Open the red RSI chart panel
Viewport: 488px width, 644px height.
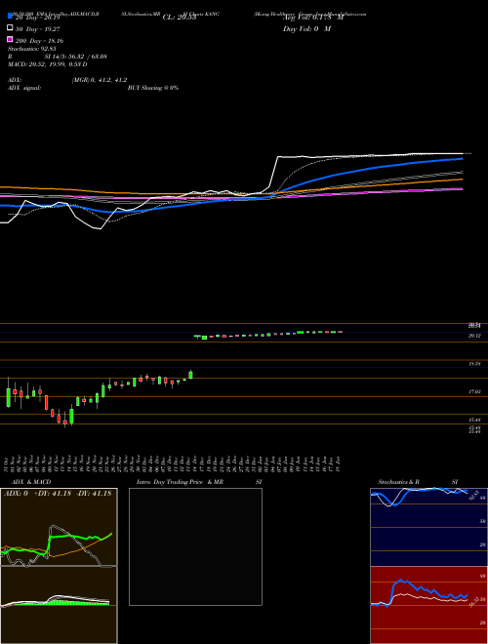[428, 605]
